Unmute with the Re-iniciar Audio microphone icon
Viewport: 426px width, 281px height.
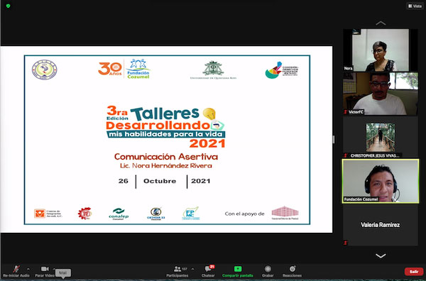tap(16, 269)
